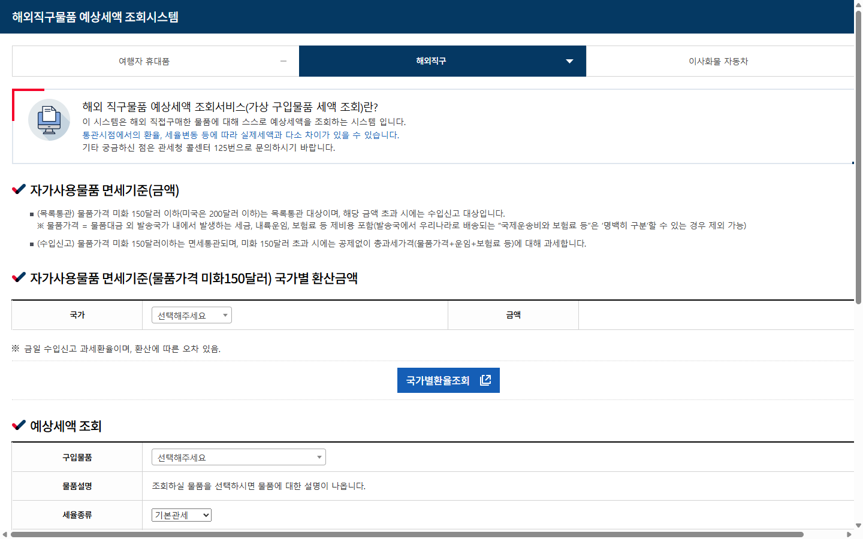Screen dimensions: 863x539
Task: Click the 국가 table header cell
Action: coord(77,315)
